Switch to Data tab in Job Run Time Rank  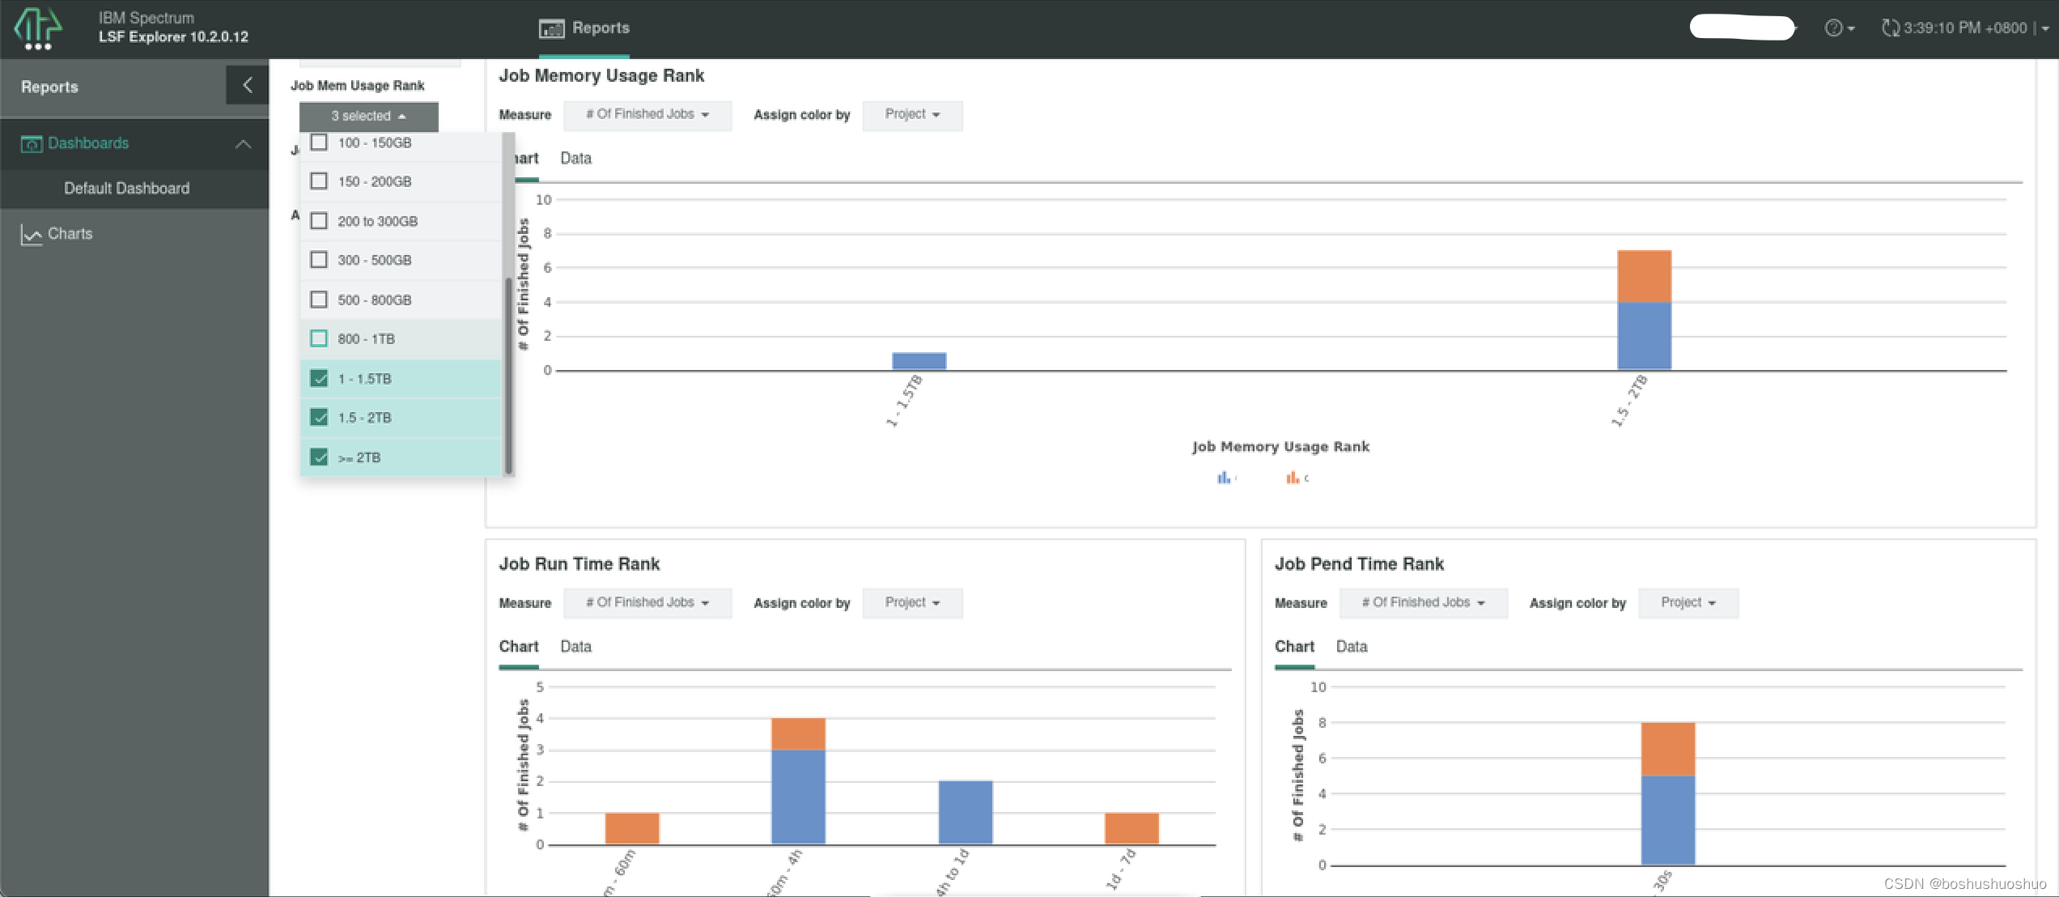tap(575, 647)
